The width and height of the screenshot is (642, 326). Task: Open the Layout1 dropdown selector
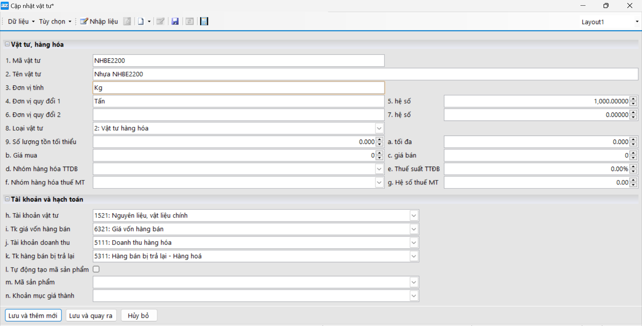click(637, 22)
